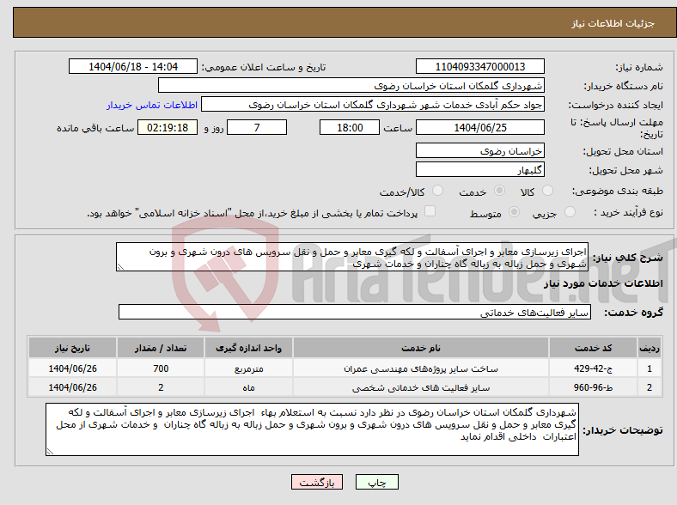Click سایر فعالیت های خدماتی شخصی cell
The height and width of the screenshot is (505, 677).
pyautogui.click(x=420, y=387)
